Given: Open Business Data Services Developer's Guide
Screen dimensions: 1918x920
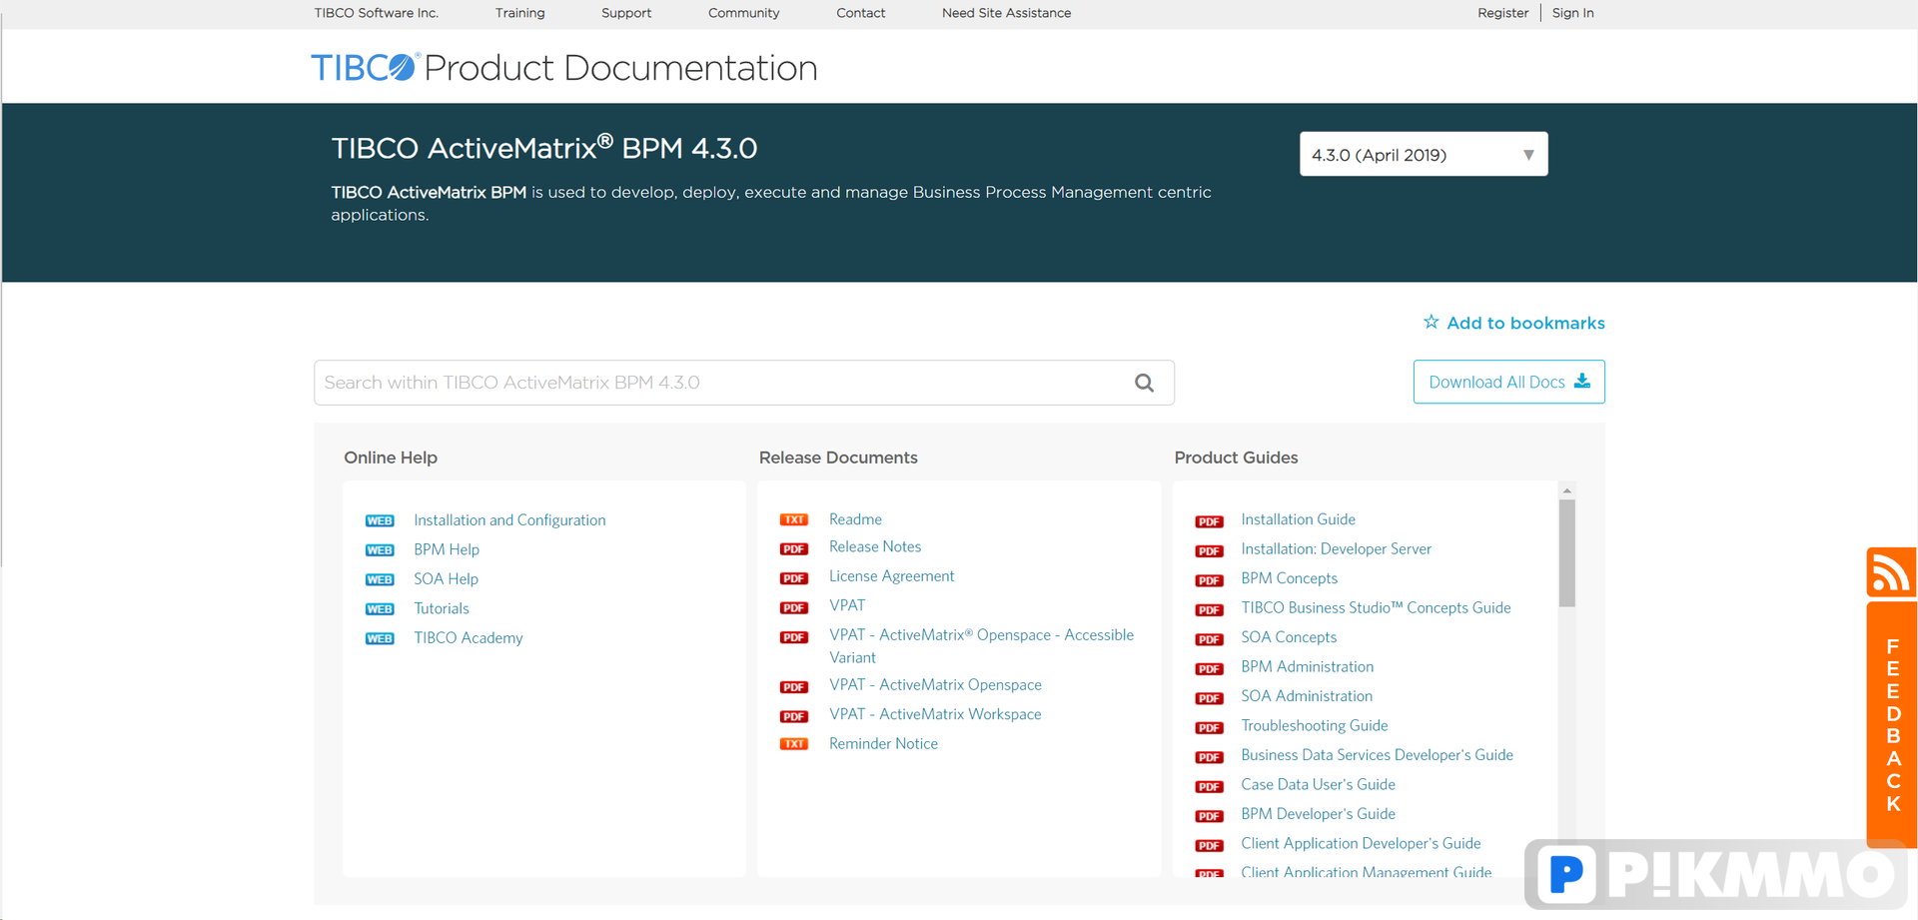Looking at the screenshot, I should (x=1377, y=755).
